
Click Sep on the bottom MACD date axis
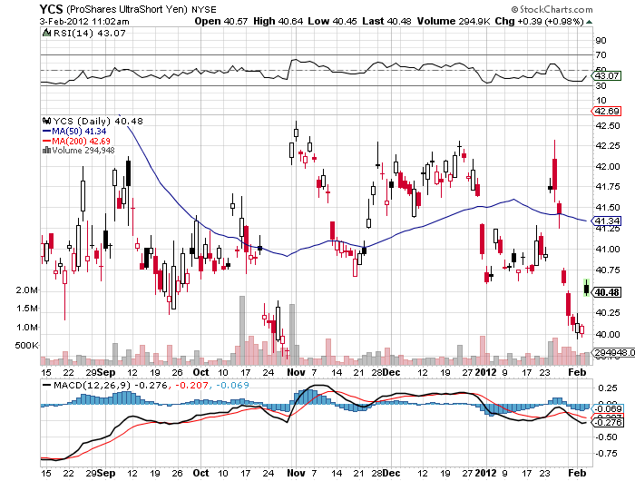coord(106,473)
